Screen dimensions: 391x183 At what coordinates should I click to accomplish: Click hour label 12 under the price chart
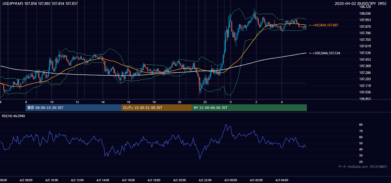tap(77, 102)
